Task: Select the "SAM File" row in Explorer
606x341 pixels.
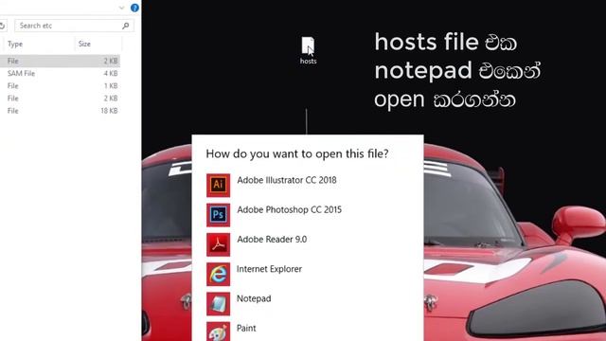Action: (x=60, y=74)
